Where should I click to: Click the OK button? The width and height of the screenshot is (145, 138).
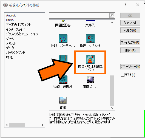click(x=130, y=16)
